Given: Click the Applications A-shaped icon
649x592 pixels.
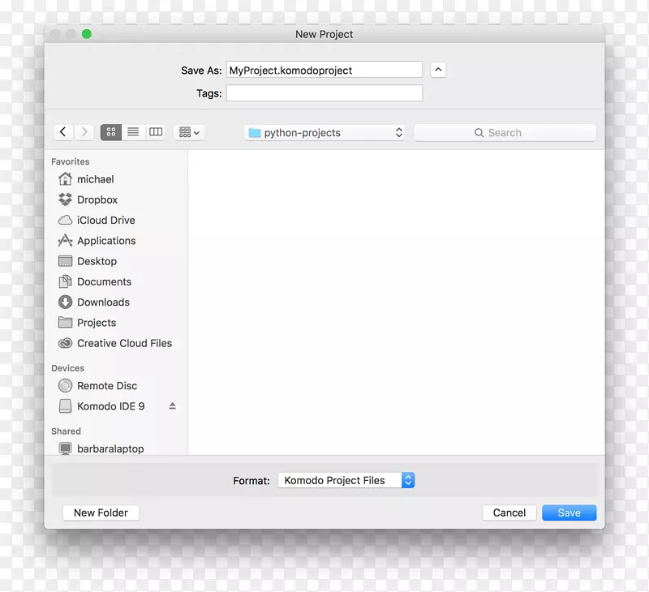Looking at the screenshot, I should click(x=65, y=240).
